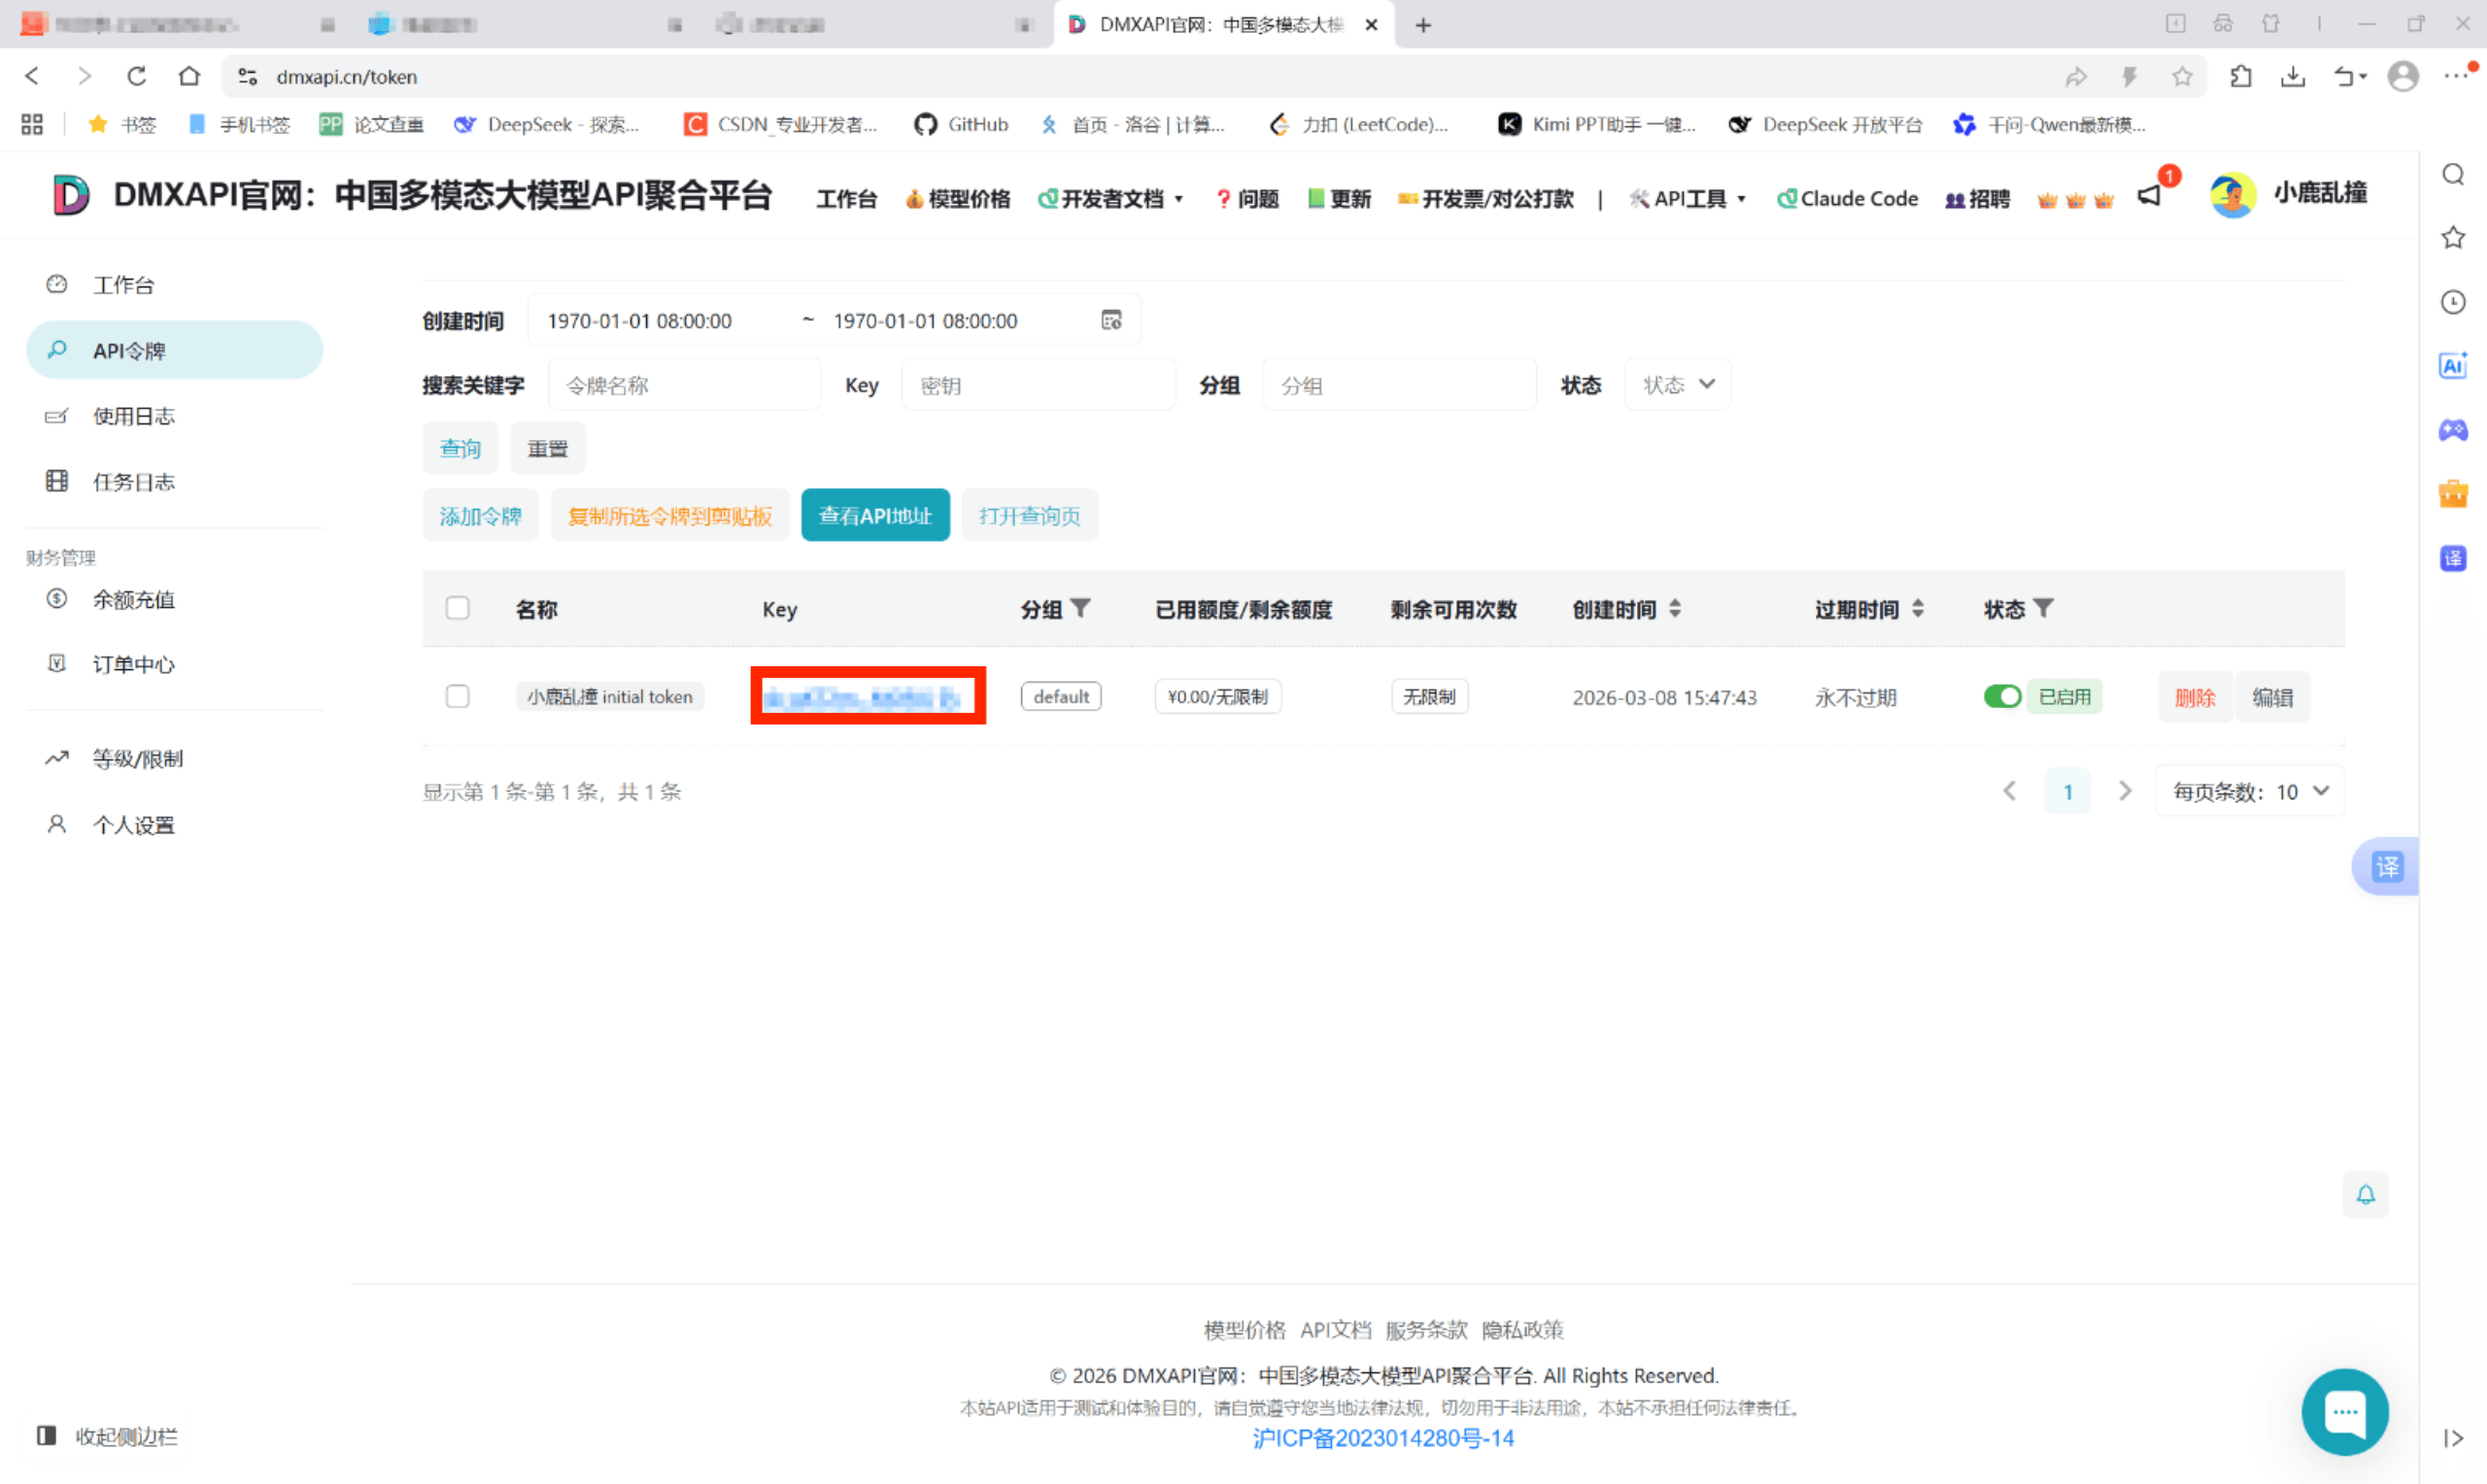Sort by 创建时间 column arrows
The image size is (2487, 1484).
(x=1675, y=608)
